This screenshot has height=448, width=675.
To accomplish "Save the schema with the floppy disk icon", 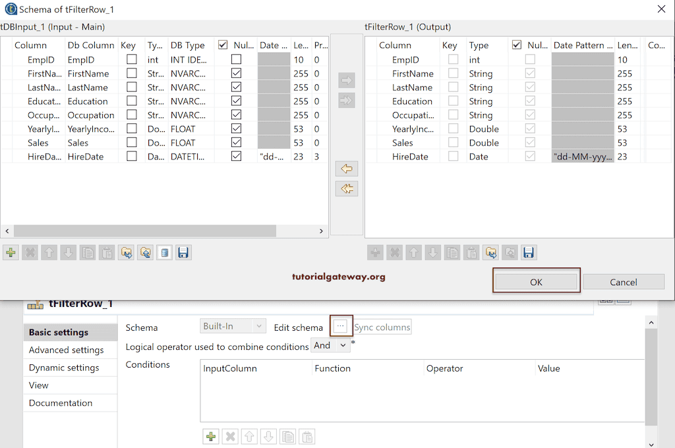I will pyautogui.click(x=183, y=252).
